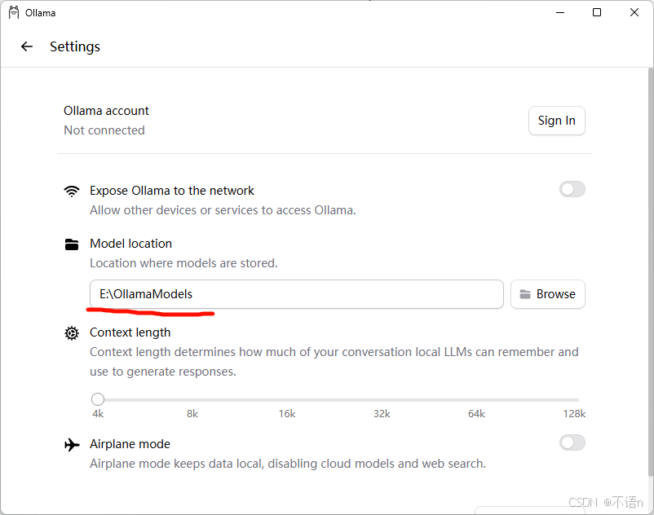Click the 'Context length' label
654x515 pixels.
coord(130,332)
